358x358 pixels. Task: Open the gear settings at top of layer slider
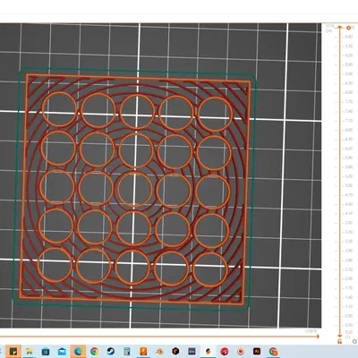coord(348,28)
